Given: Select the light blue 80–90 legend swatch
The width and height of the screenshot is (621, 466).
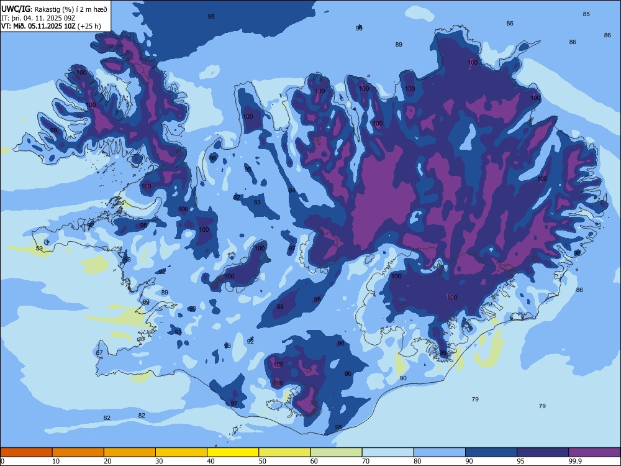Looking at the screenshot, I should (439, 452).
